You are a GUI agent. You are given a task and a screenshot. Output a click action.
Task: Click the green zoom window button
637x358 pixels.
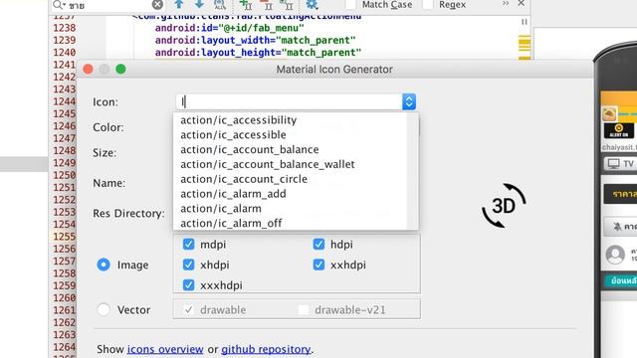[x=120, y=69]
